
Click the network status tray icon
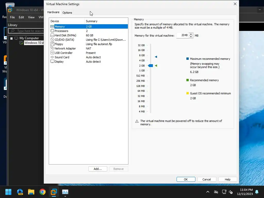(x=224, y=192)
